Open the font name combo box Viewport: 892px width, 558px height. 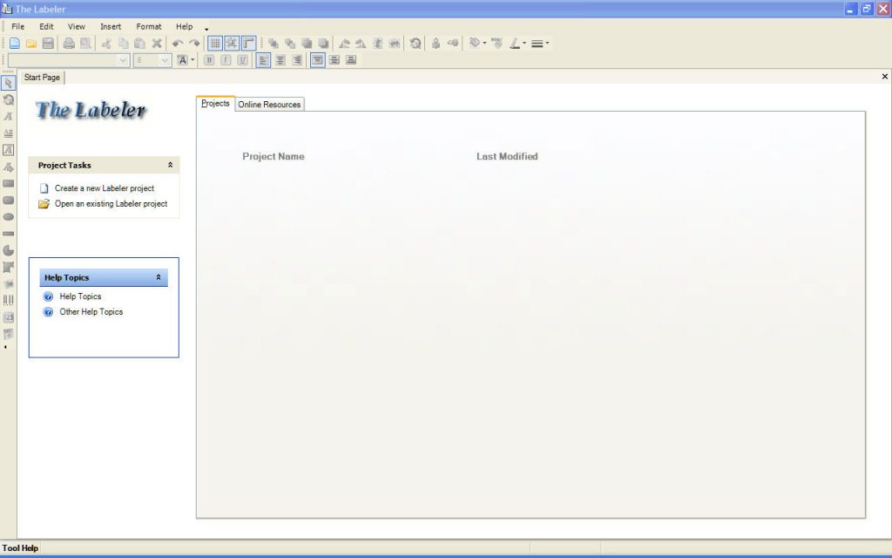(68, 60)
